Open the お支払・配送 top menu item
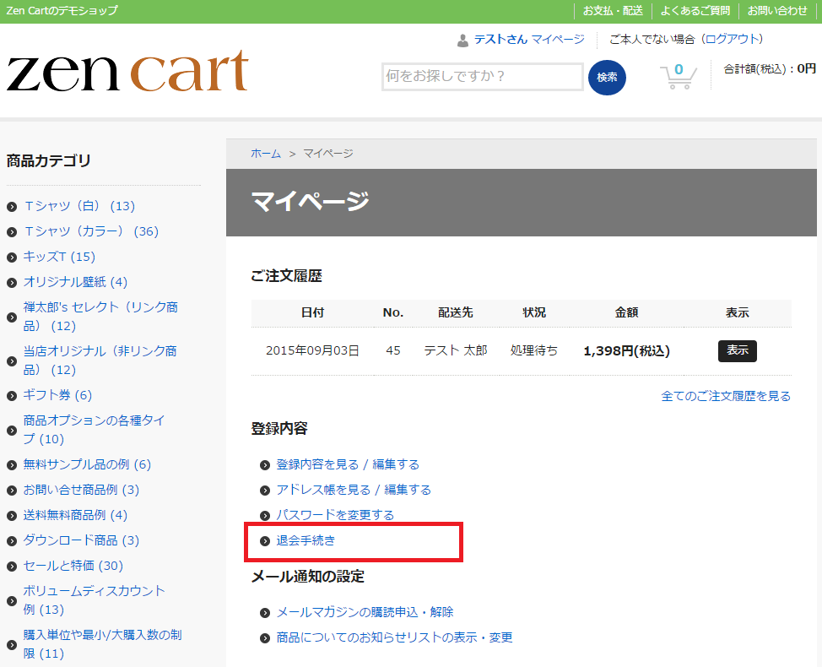 613,11
